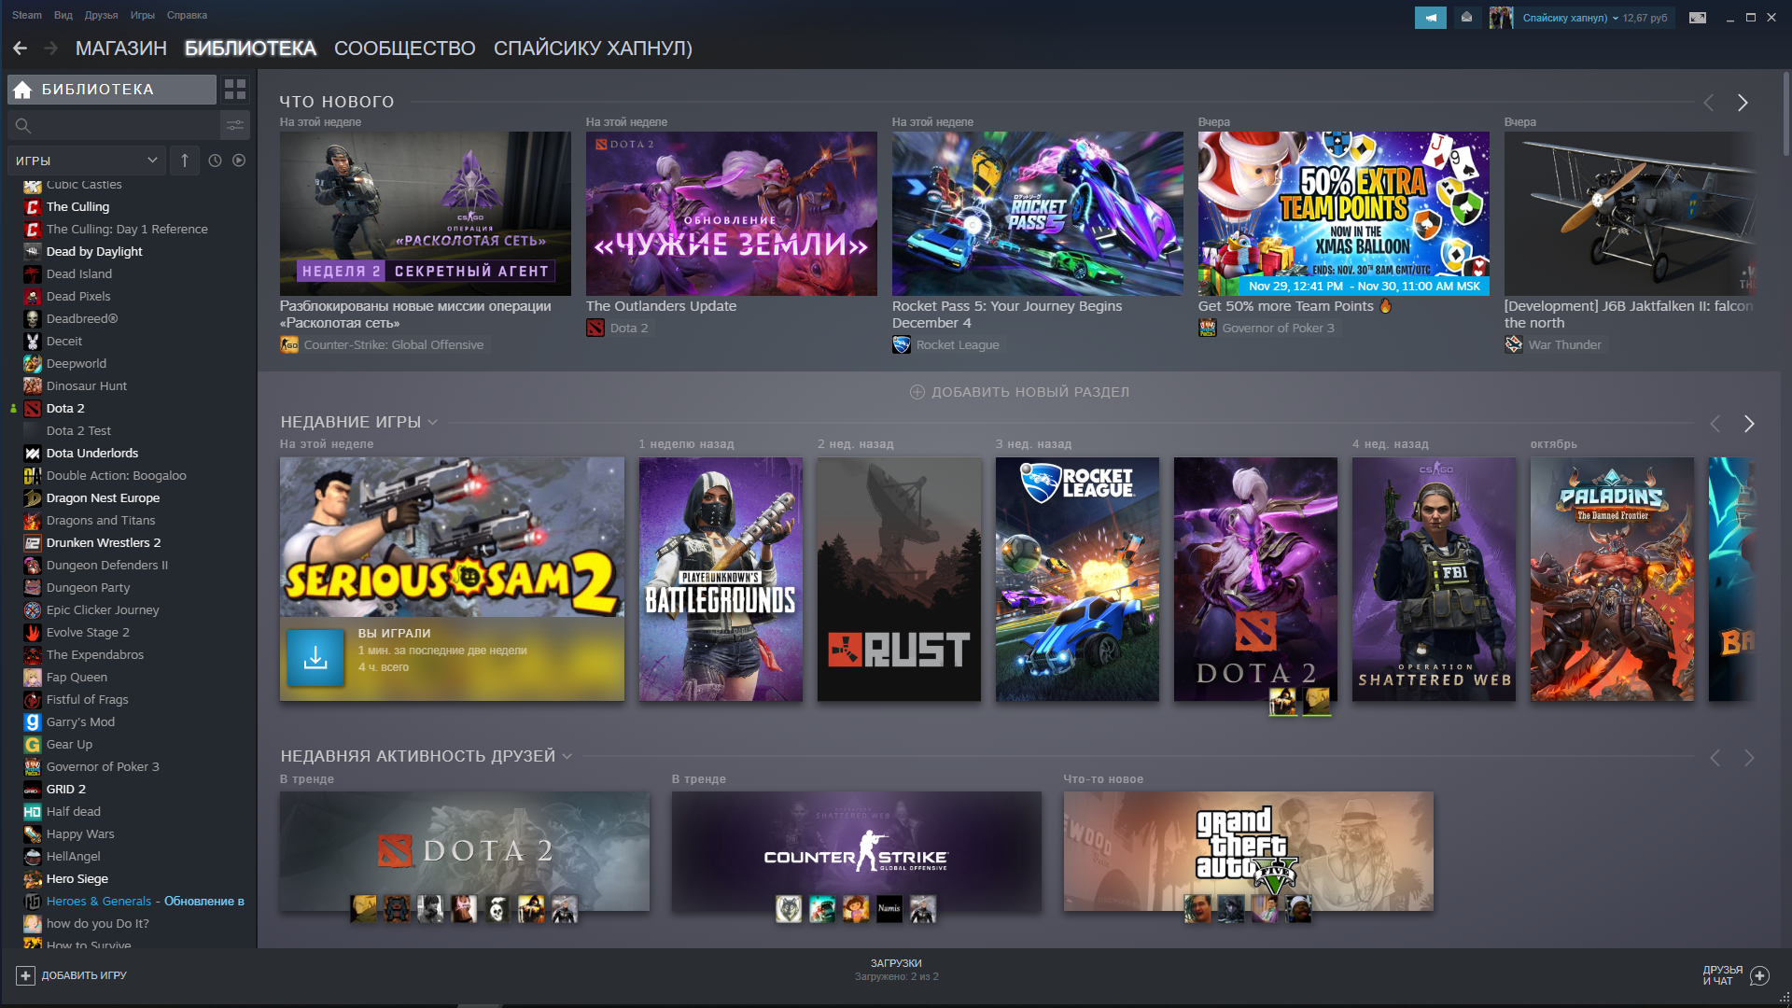Open the Rust game cover thumbnail

pos(899,580)
